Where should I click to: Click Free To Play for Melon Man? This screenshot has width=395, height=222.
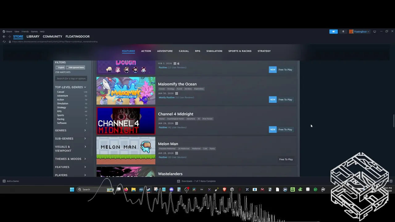[x=286, y=159]
